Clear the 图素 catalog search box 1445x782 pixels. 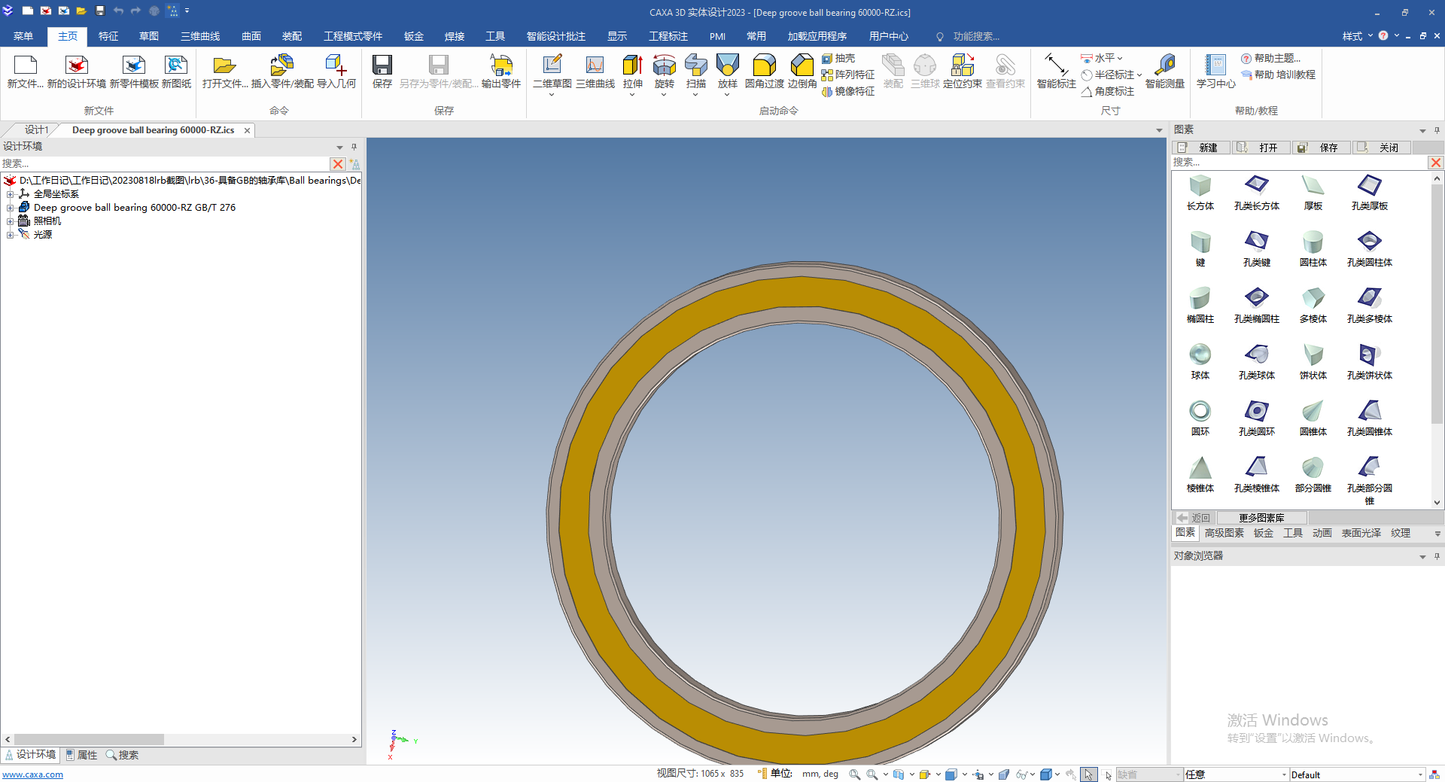point(1436,163)
